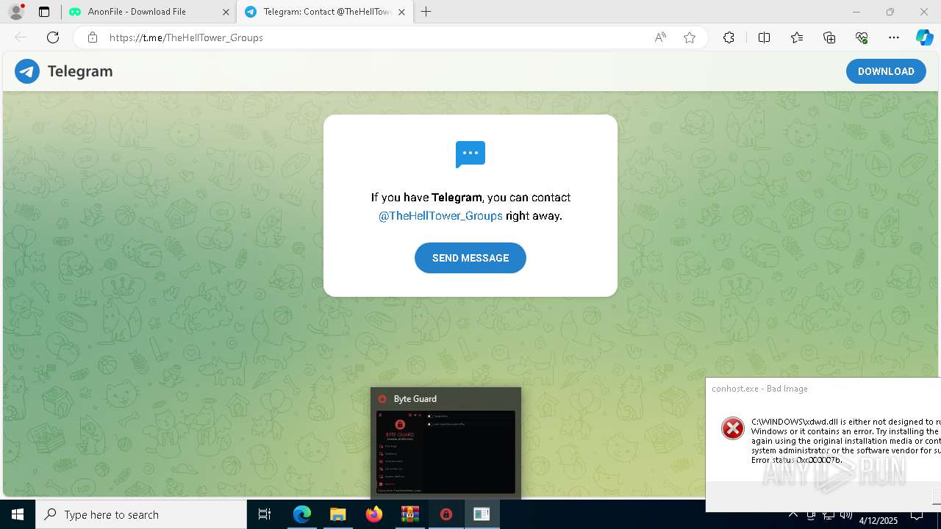This screenshot has height=529, width=941.
Task: Open network status tray icon
Action: coord(829,515)
